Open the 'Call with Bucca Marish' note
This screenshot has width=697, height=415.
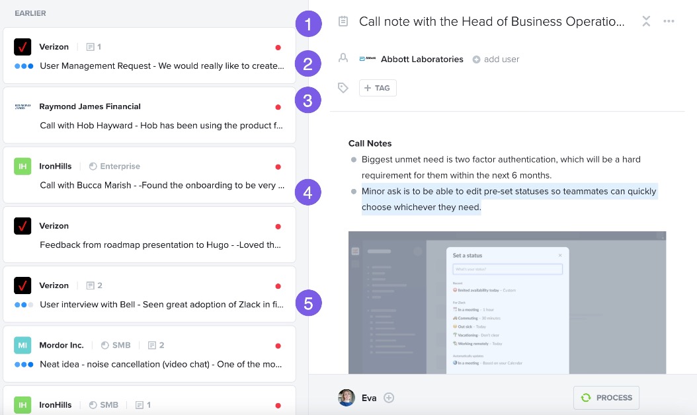pyautogui.click(x=162, y=185)
